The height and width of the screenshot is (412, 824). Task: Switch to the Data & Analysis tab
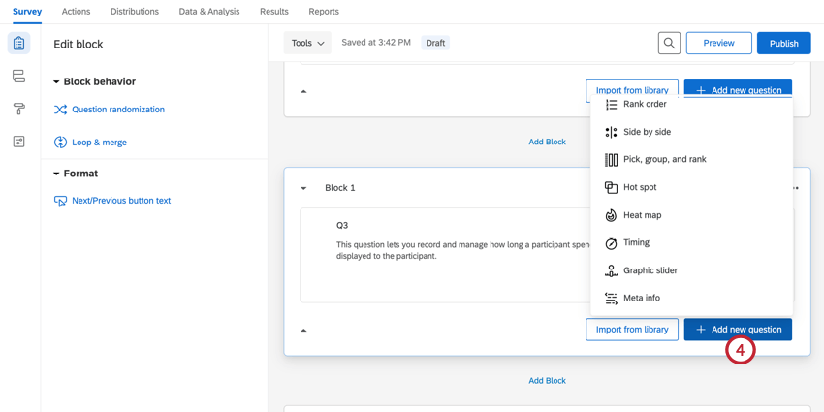pyautogui.click(x=209, y=12)
